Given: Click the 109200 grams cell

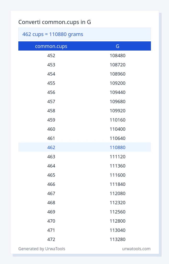Looking at the screenshot, I should 118,83.
